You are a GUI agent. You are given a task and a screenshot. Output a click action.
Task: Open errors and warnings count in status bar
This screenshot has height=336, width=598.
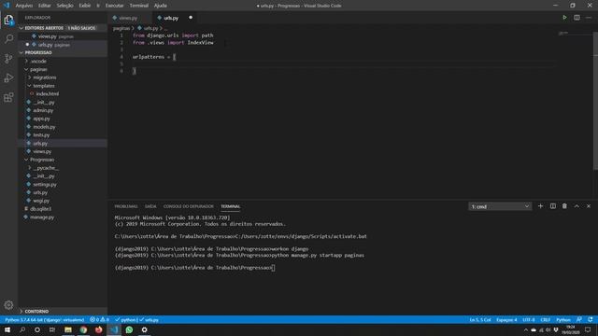[100, 319]
